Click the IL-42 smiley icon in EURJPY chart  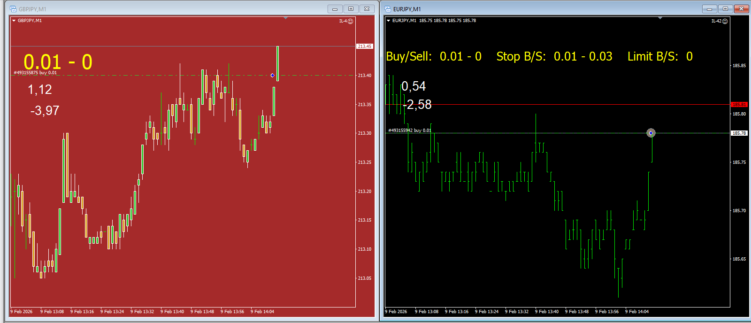coord(725,21)
